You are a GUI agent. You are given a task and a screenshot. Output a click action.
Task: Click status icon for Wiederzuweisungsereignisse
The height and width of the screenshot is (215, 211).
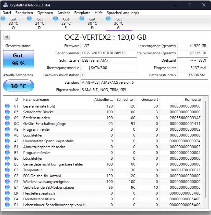[x=7, y=181]
